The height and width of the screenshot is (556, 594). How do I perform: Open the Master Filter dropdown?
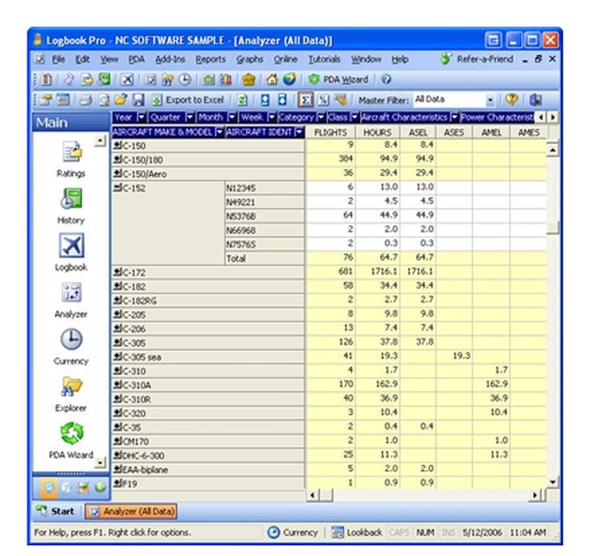[x=490, y=100]
